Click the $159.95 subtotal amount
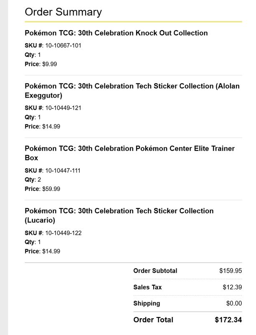This screenshot has width=256, height=335. 231,271
